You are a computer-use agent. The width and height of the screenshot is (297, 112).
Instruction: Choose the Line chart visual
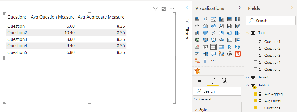pyautogui.click(x=197, y=26)
